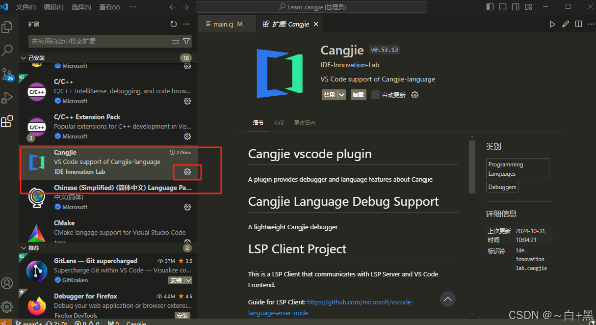Click the installed count badge 18

click(185, 58)
